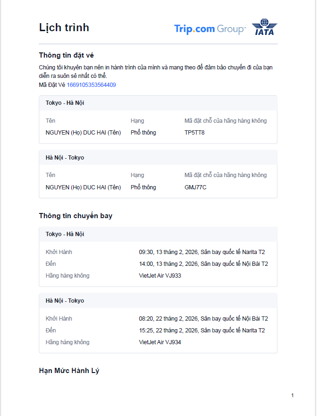Viewport: 317px width, 416px height.
Task: Select flight number VietJet Air VJ934
Action: (160, 342)
